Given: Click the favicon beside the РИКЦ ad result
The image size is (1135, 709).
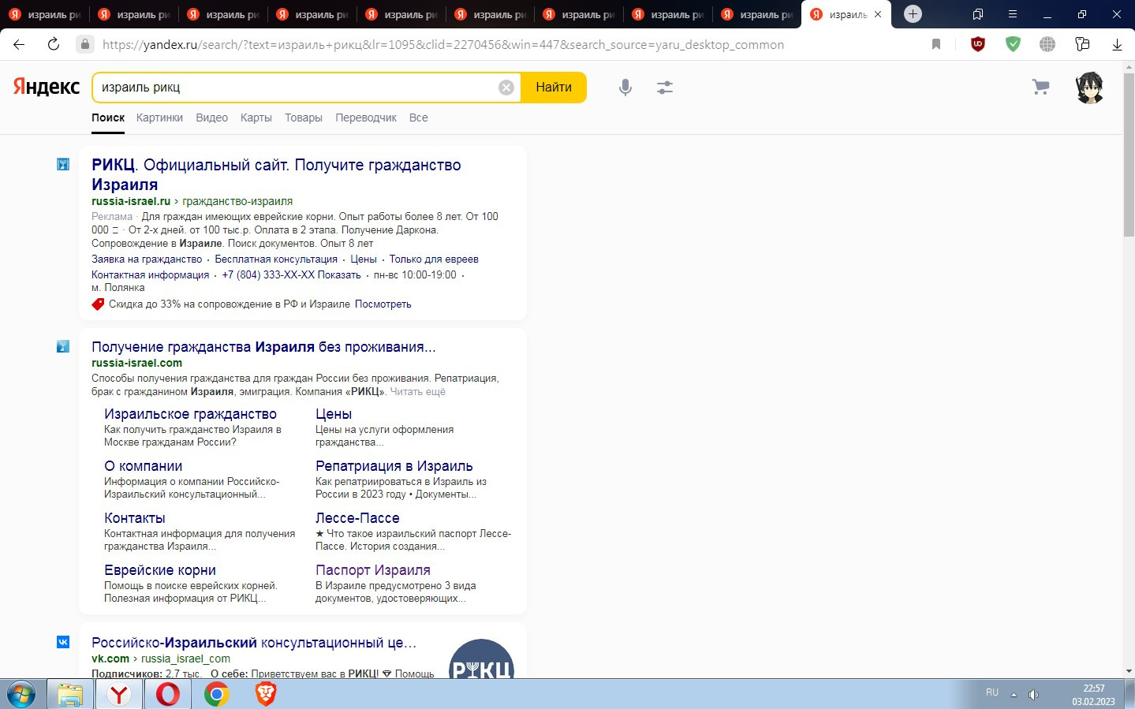Looking at the screenshot, I should point(63,164).
